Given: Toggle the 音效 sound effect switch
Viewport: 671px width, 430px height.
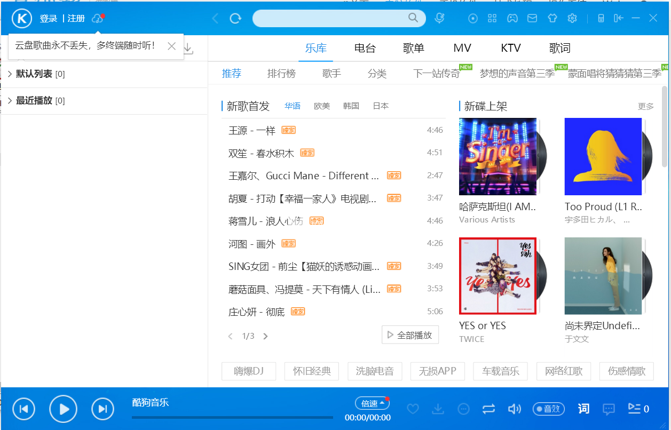Looking at the screenshot, I should click(x=549, y=409).
